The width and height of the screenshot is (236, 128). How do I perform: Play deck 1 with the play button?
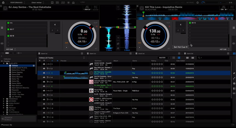(x=66, y=47)
